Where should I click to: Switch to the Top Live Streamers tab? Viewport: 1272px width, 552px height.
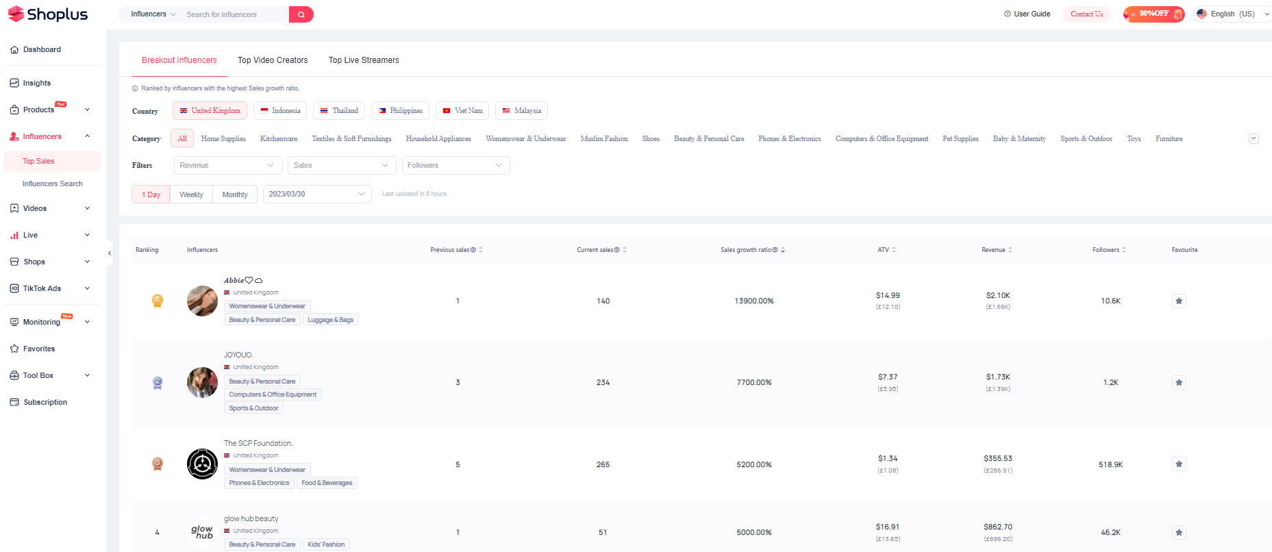(364, 60)
